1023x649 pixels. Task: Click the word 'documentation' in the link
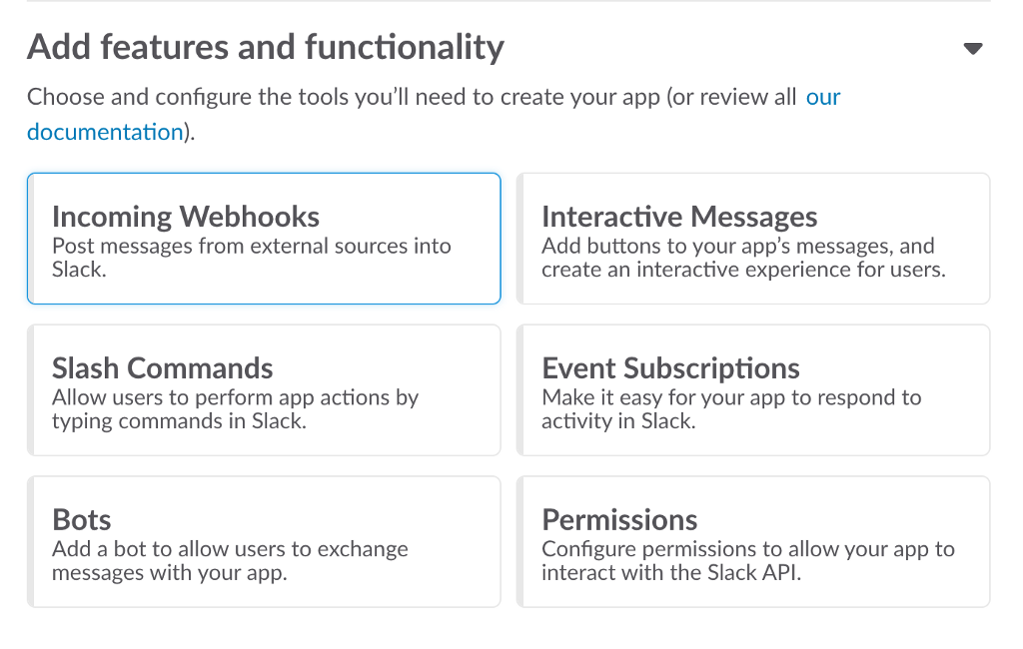pyautogui.click(x=105, y=132)
